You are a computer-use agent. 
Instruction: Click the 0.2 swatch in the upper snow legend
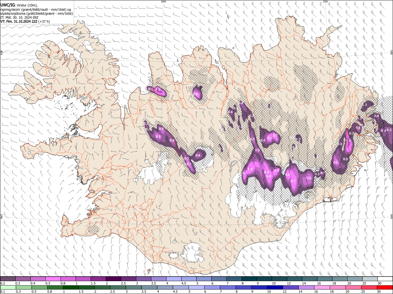coord(8,279)
